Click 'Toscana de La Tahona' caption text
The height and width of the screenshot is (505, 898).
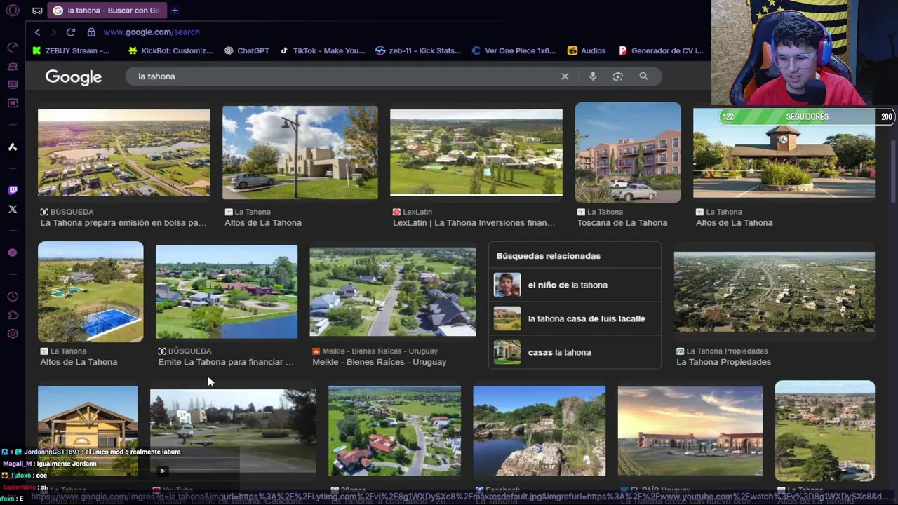pos(622,223)
